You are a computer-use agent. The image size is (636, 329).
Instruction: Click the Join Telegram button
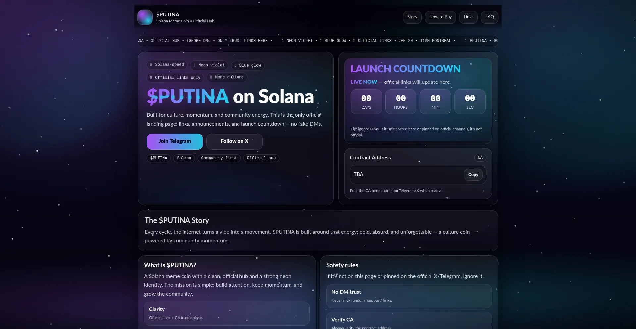[x=175, y=141]
